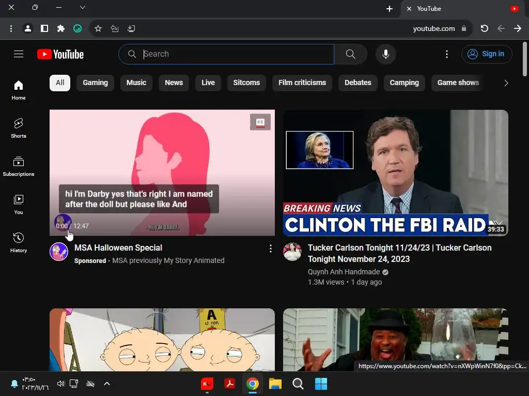The width and height of the screenshot is (529, 396).
Task: View site info padlock icon
Action: 464,29
